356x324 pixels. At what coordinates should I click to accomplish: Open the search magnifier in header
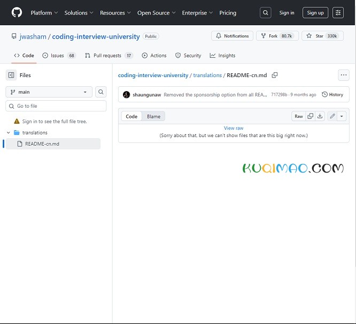coord(265,13)
